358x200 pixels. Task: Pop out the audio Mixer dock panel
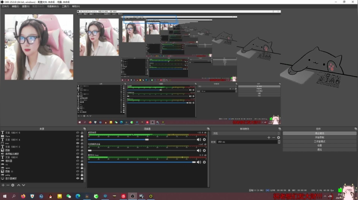208,129
